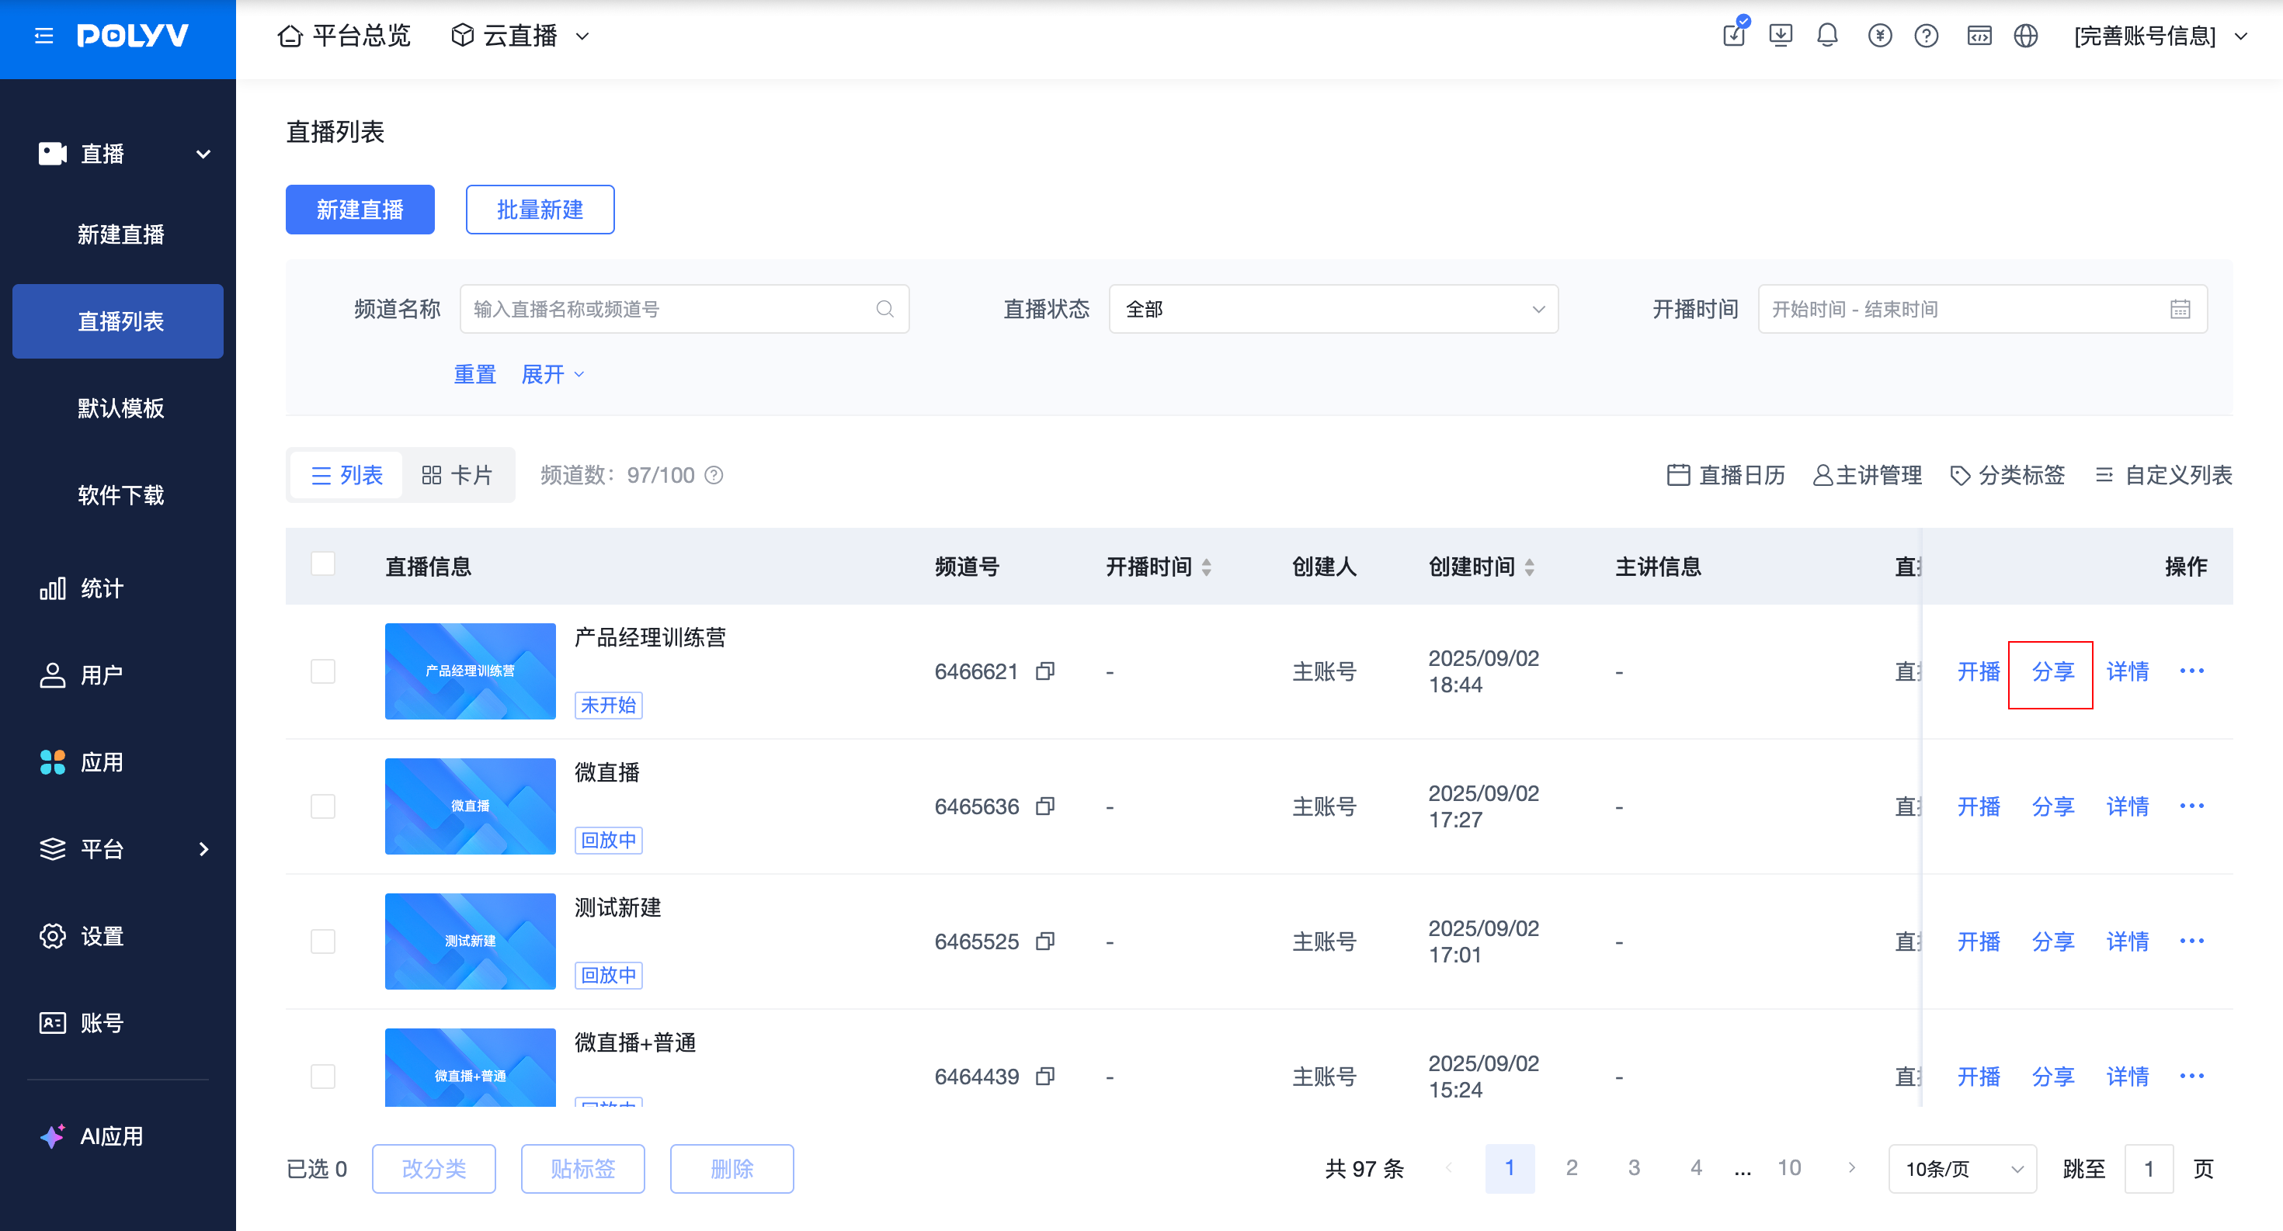Screen dimensions: 2283x1231
Task: Open the help question mark icon
Action: 1927,36
